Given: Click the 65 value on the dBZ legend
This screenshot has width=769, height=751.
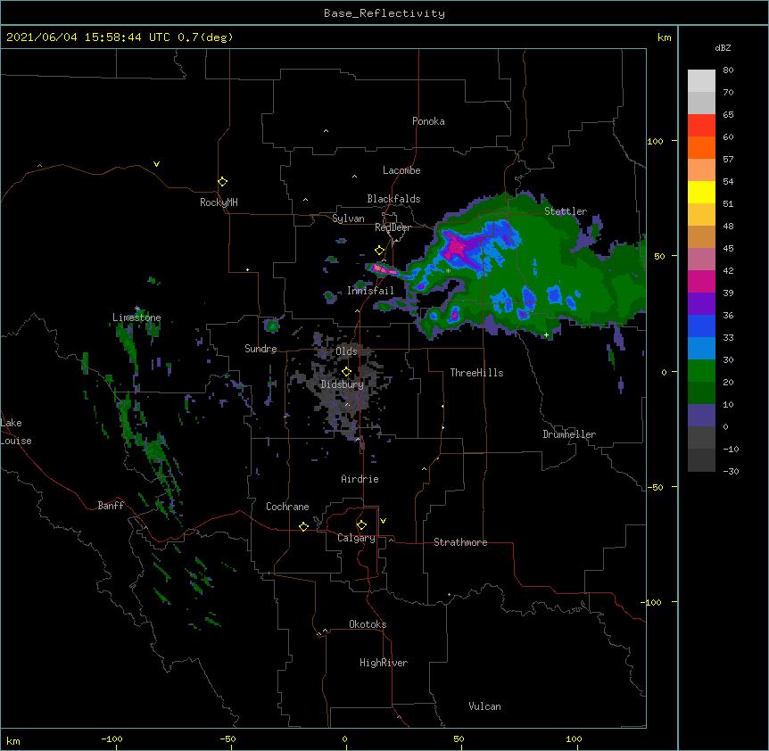Looking at the screenshot, I should pos(728,115).
